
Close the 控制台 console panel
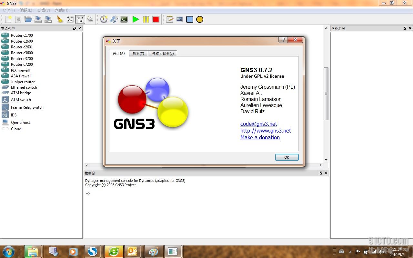[326, 173]
